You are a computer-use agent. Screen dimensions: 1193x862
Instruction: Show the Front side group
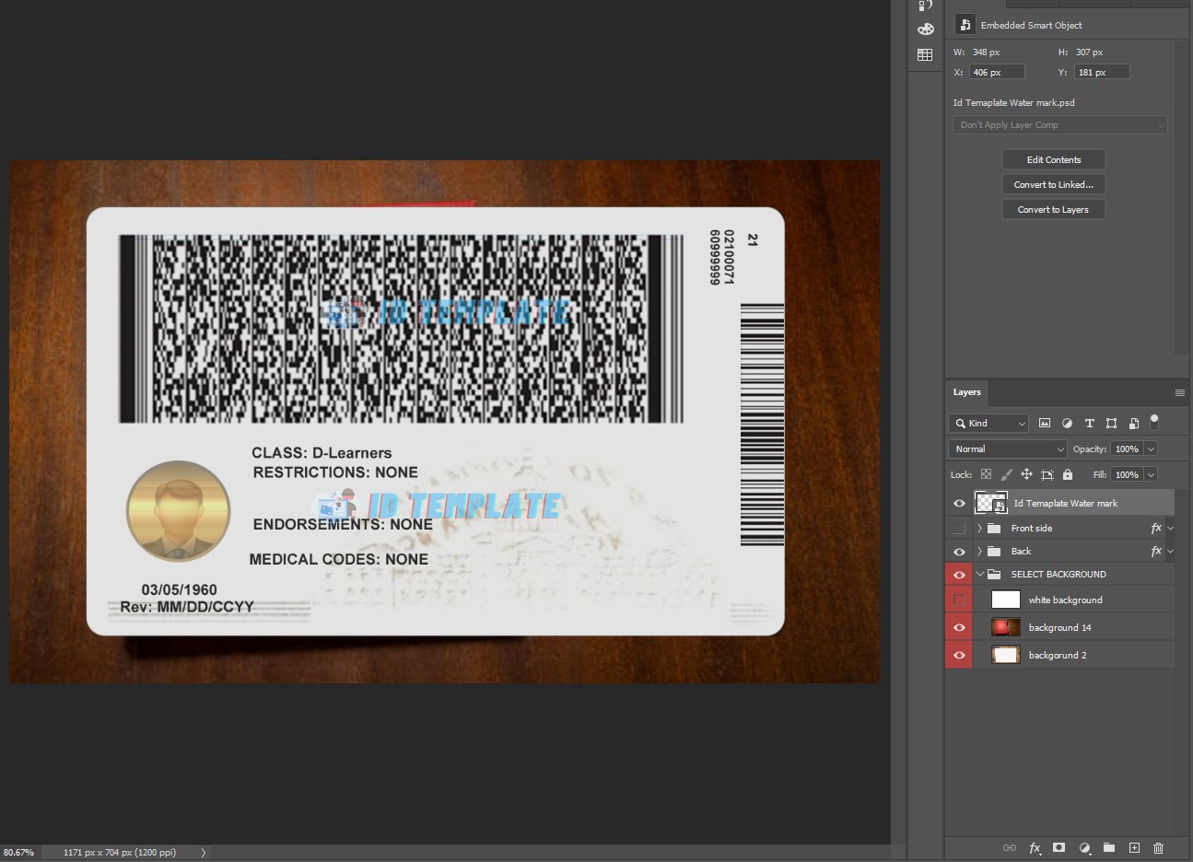(959, 528)
